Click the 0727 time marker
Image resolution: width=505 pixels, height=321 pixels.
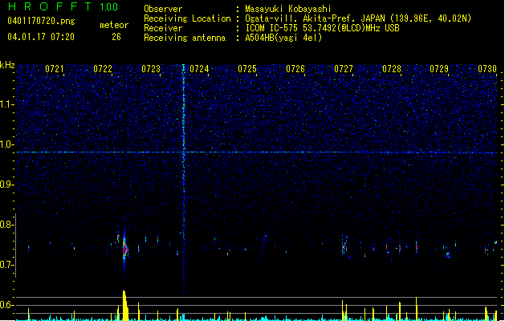[344, 69]
